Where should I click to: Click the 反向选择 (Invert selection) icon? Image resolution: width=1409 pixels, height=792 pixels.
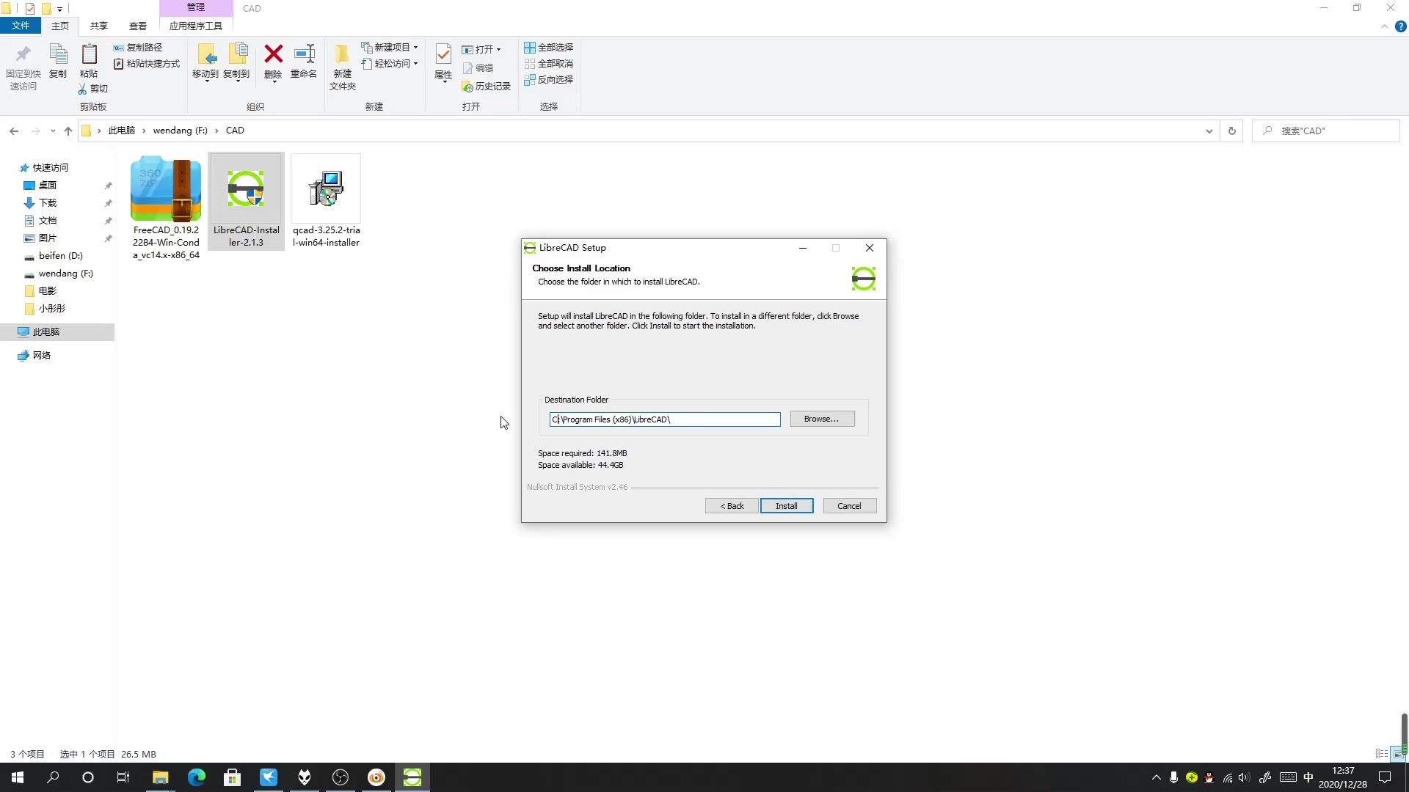549,80
